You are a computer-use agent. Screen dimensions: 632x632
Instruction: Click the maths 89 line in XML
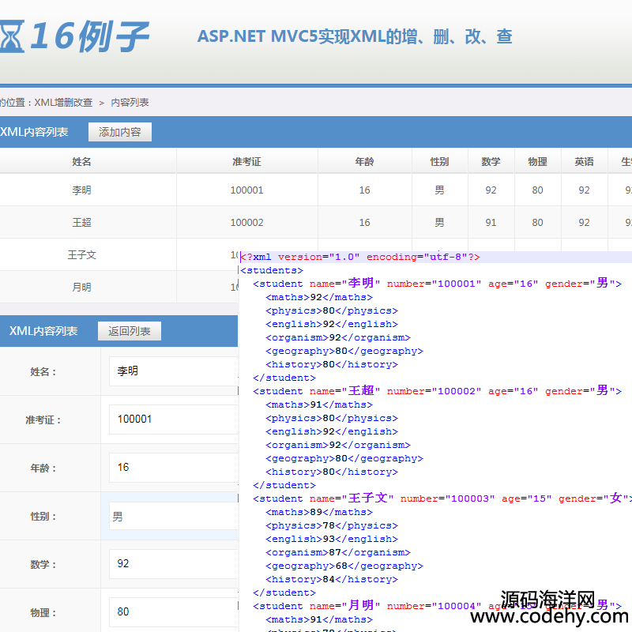[319, 512]
